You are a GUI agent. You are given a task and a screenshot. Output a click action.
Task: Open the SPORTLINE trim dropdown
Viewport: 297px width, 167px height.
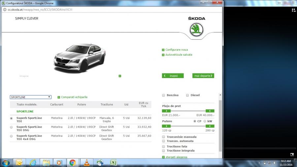[x=30, y=97]
